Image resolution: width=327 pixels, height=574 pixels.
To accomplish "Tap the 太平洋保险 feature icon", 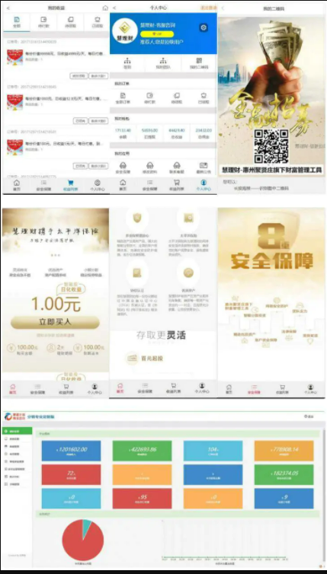I will coord(188,218).
